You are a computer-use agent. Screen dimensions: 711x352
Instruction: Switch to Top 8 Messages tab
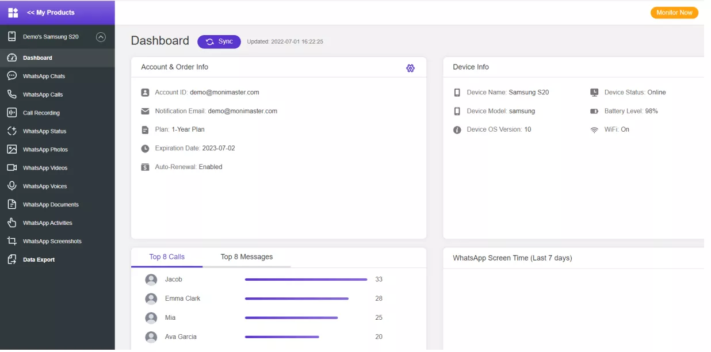click(x=247, y=257)
